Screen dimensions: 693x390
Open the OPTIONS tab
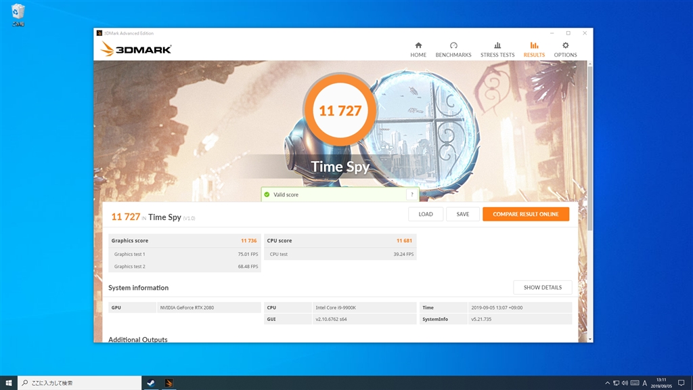565,49
